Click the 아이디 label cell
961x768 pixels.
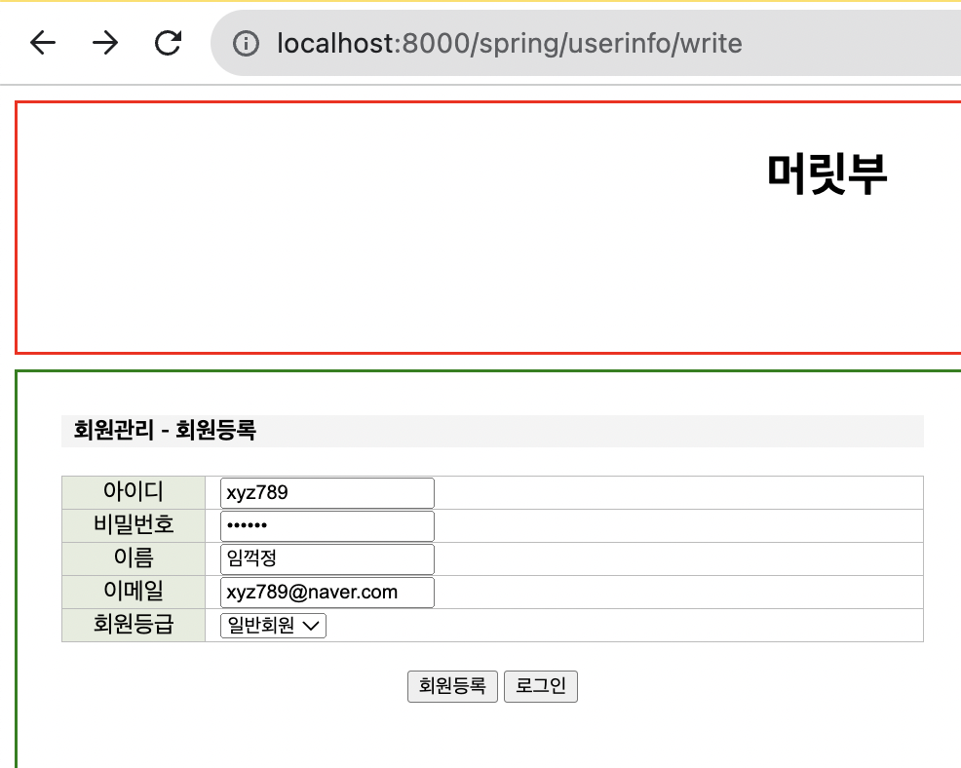pos(134,492)
